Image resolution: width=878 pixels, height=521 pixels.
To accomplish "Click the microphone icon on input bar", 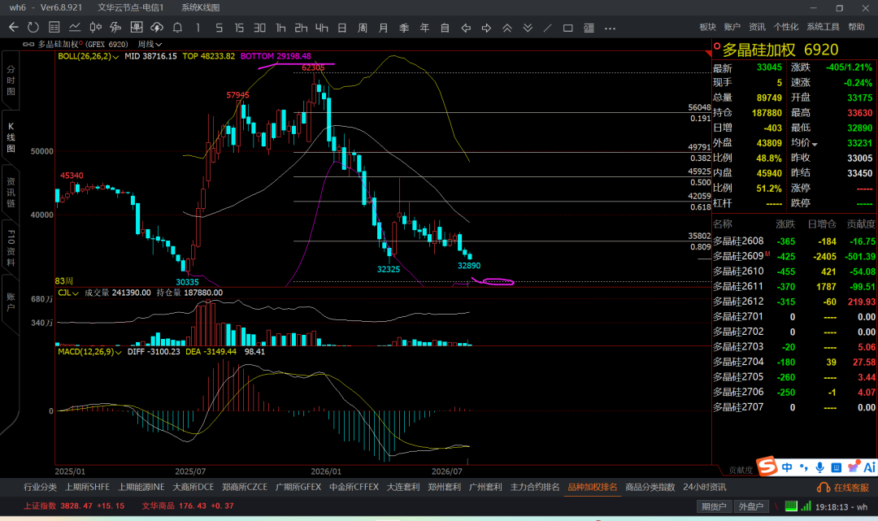I will pyautogui.click(x=819, y=467).
